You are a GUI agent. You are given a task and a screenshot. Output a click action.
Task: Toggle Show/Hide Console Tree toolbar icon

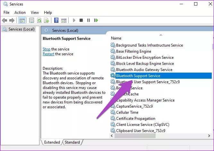[22, 21]
